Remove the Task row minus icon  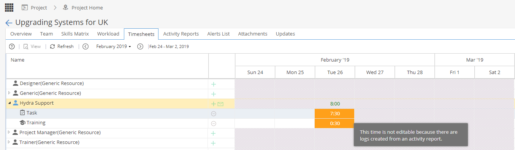point(214,114)
